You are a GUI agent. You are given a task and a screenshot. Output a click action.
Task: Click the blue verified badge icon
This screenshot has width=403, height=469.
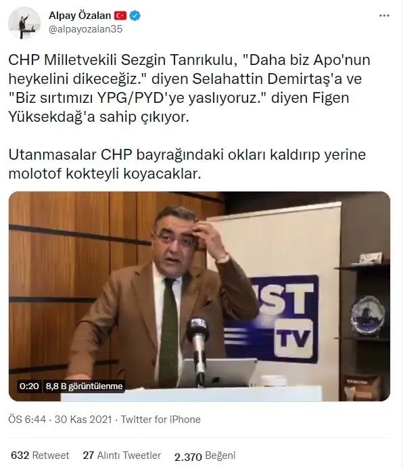(135, 16)
